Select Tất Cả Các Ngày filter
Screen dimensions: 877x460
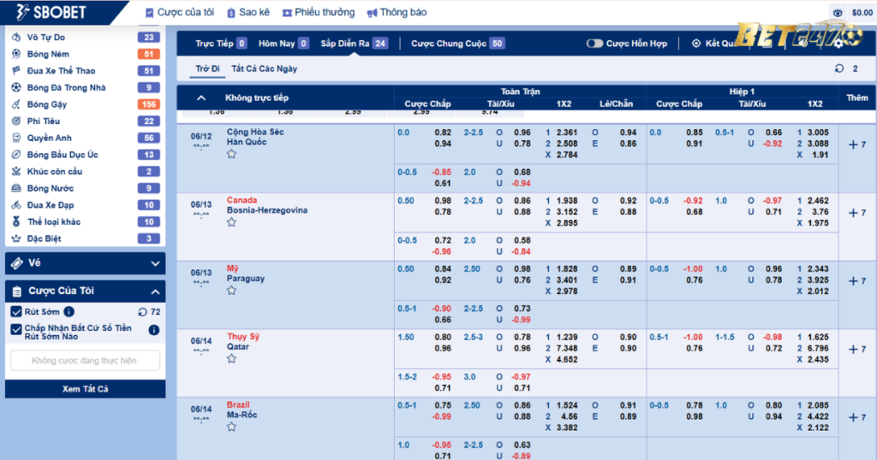[x=264, y=68]
